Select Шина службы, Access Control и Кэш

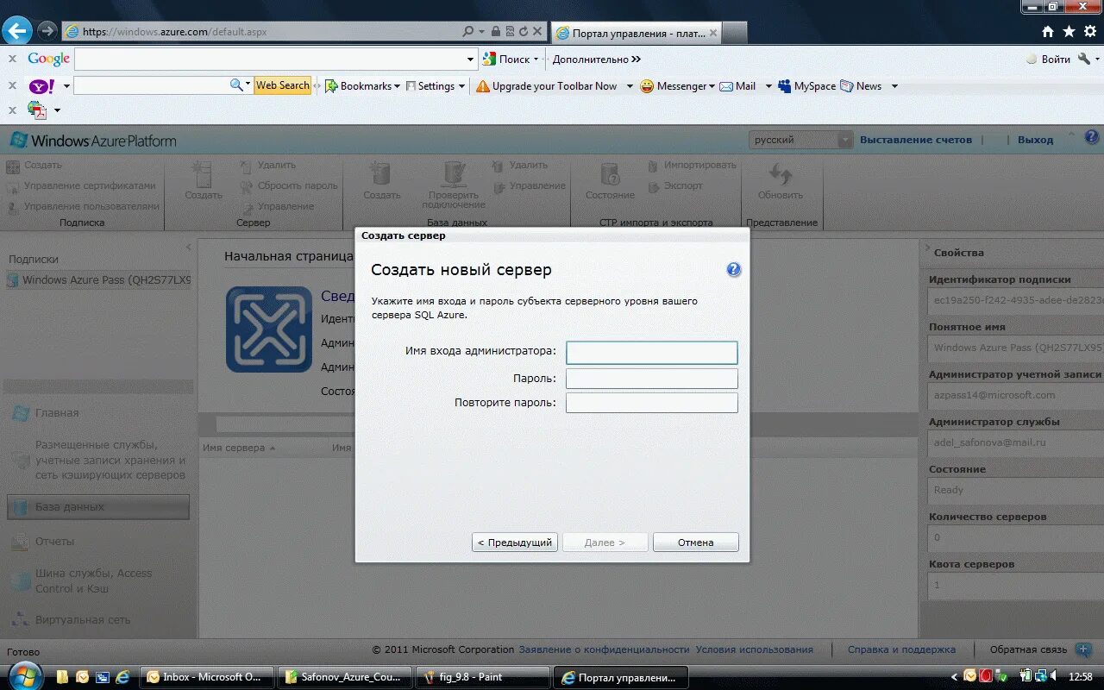pyautogui.click(x=93, y=581)
